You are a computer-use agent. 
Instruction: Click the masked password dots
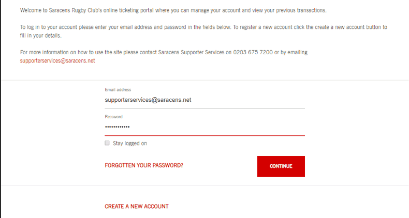[x=117, y=127]
